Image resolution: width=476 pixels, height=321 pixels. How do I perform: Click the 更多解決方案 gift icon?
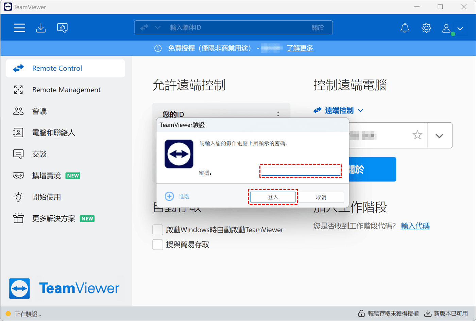18,218
